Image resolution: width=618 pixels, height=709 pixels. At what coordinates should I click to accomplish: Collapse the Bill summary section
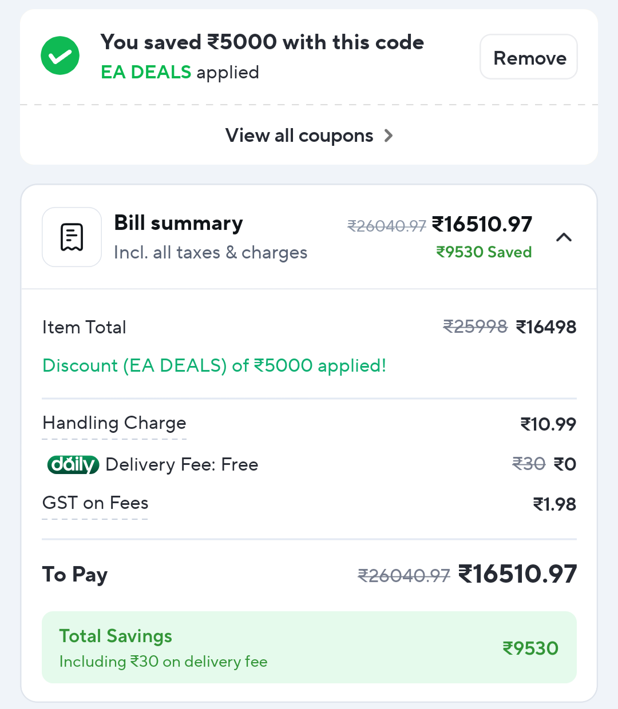tap(564, 237)
